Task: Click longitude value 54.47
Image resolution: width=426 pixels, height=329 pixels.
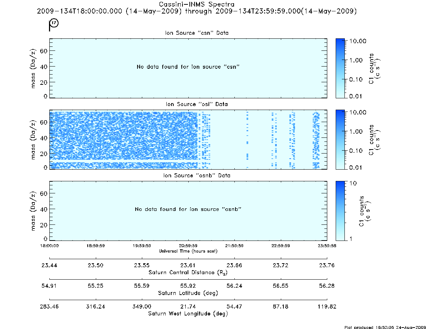Action: coord(234,306)
